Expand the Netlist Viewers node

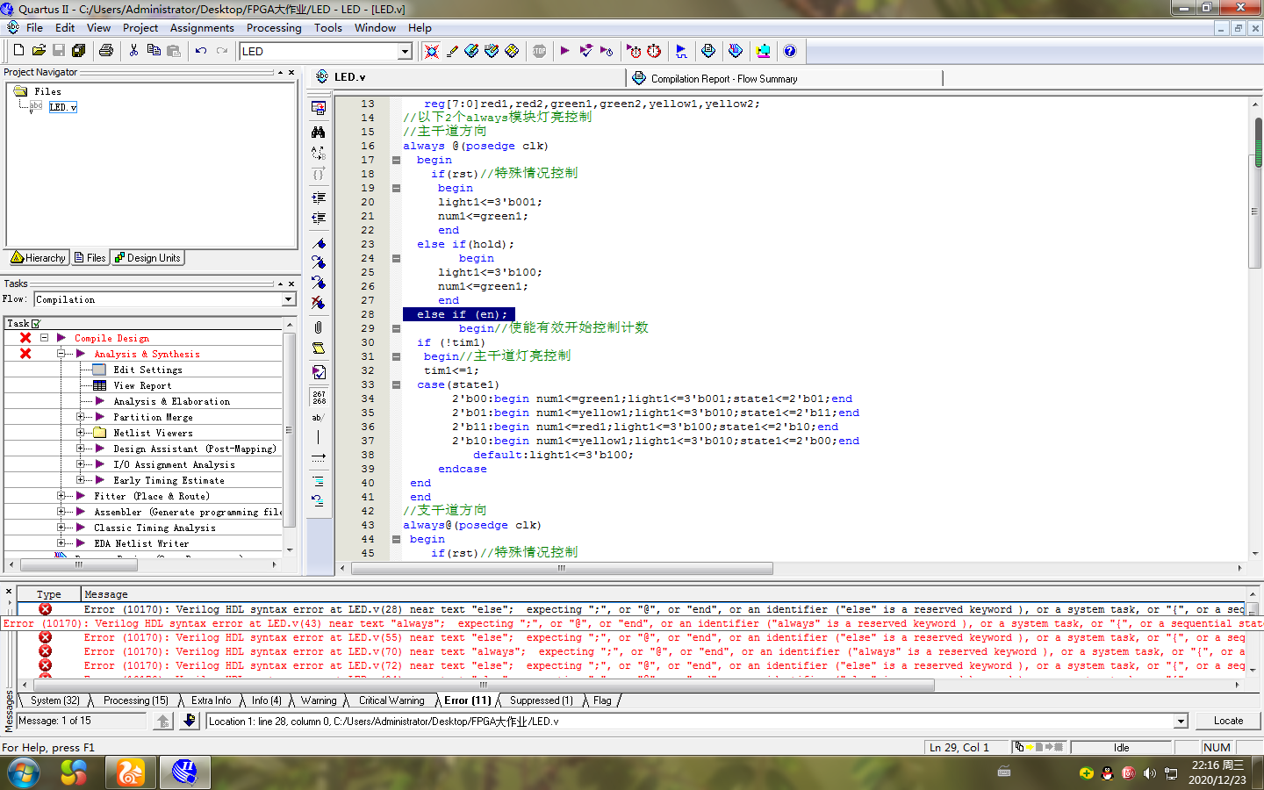click(x=81, y=433)
